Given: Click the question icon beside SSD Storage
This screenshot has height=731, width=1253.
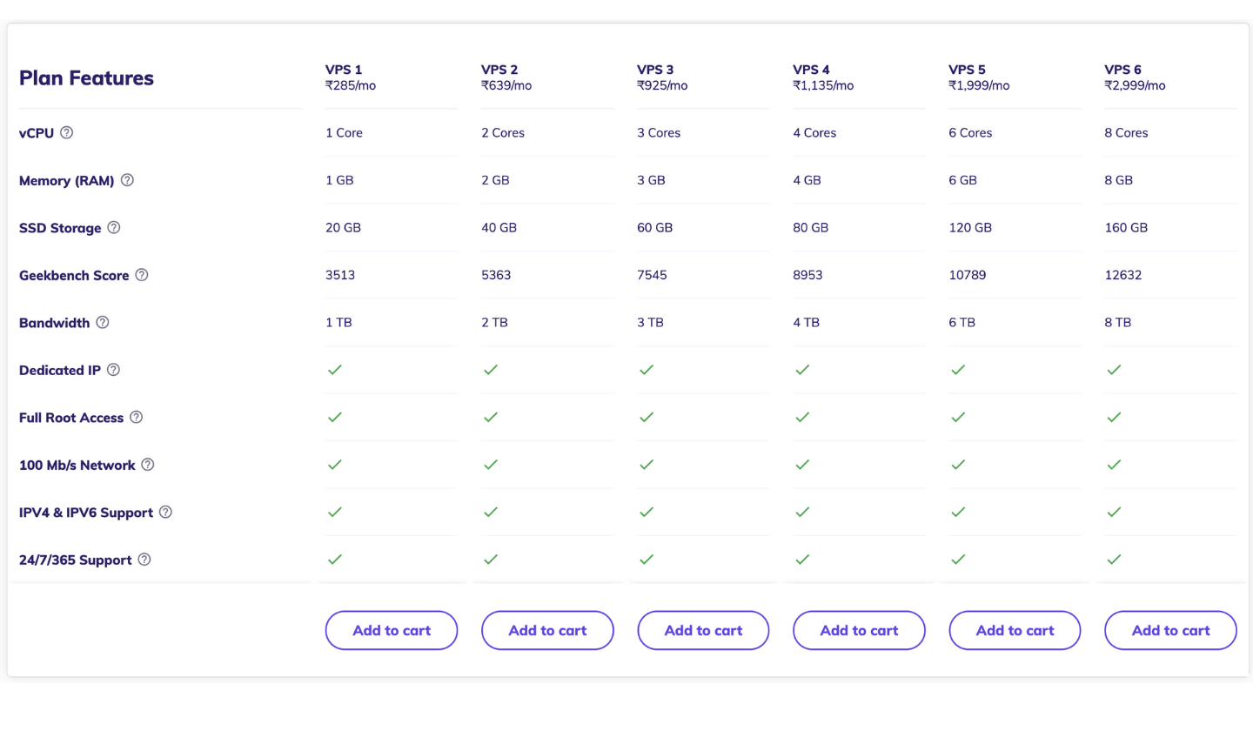Looking at the screenshot, I should click(x=113, y=228).
